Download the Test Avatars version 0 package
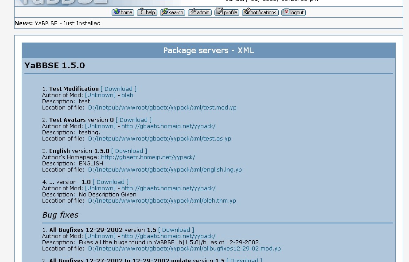Viewport: 409px width, 262px height. 133,120
